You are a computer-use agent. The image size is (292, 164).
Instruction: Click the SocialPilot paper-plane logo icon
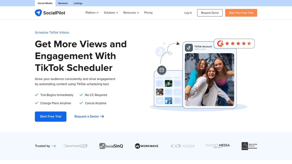click(x=38, y=13)
